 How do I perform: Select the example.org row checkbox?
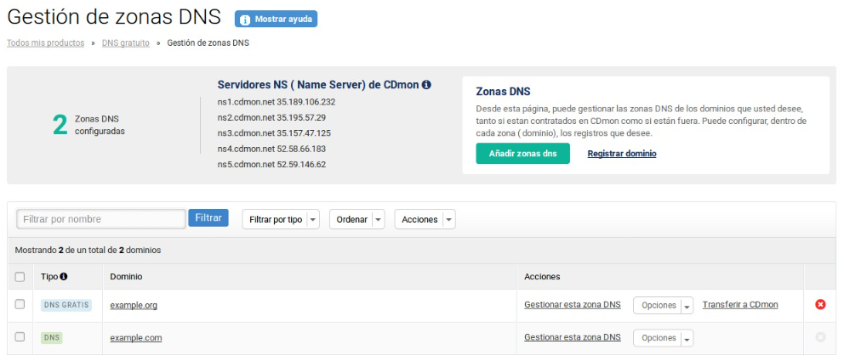[x=20, y=304]
